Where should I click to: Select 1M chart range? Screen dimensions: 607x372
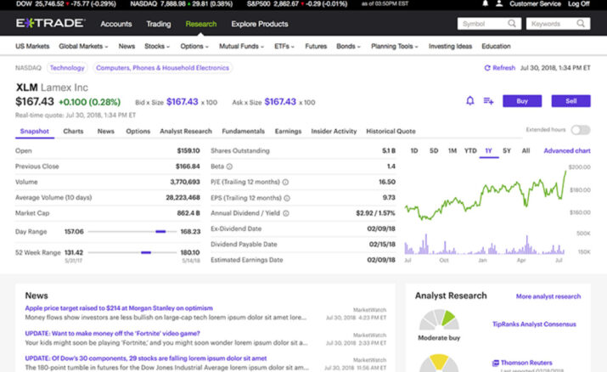452,150
